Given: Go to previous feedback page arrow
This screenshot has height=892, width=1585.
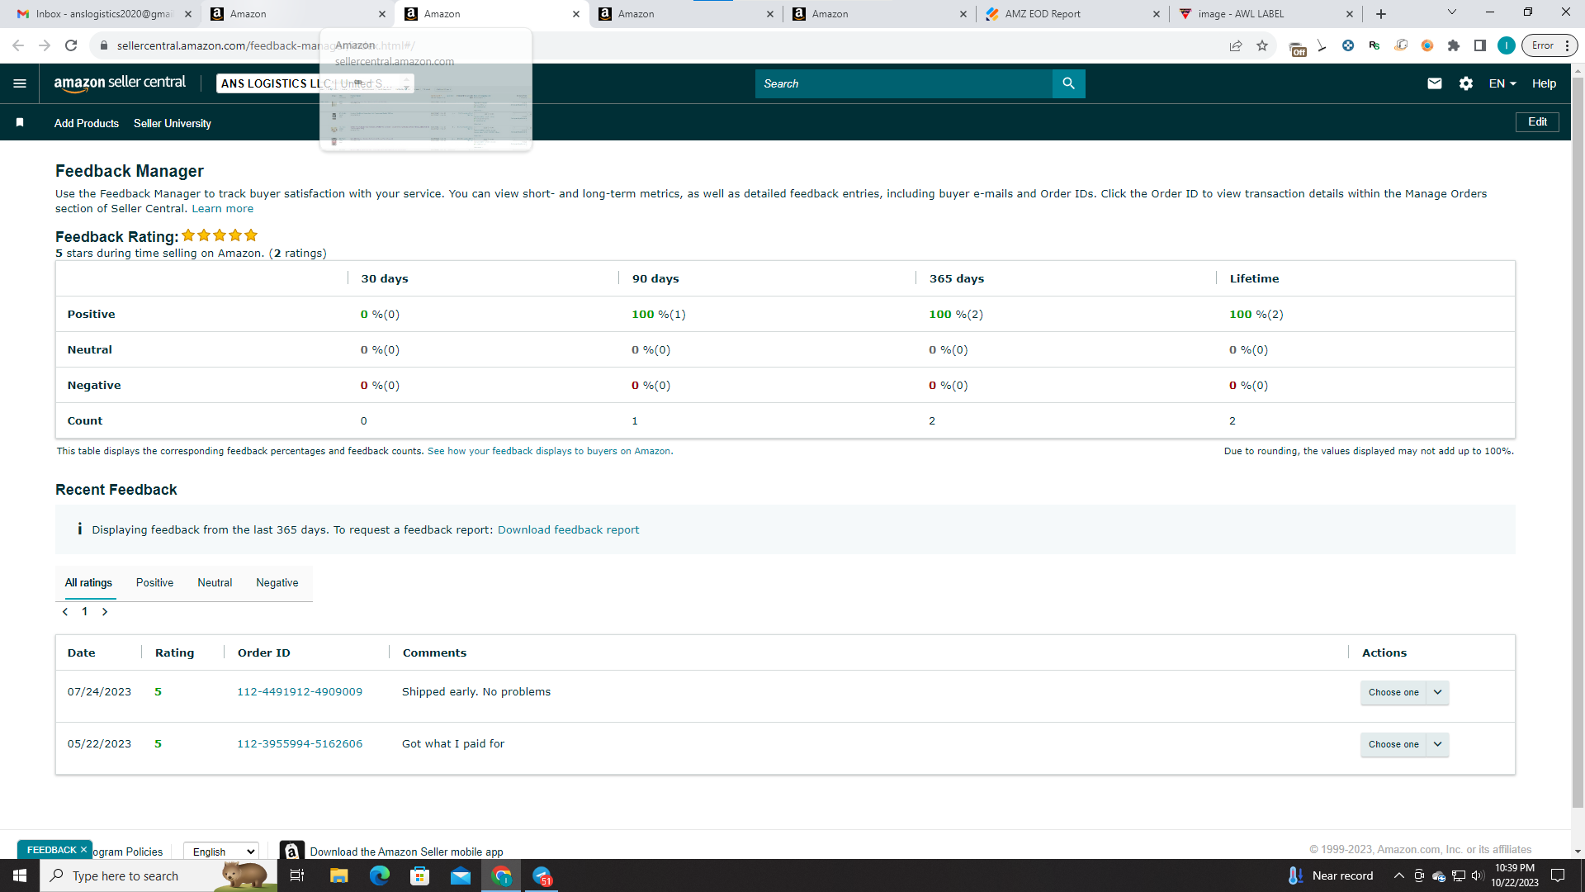Looking at the screenshot, I should (65, 612).
